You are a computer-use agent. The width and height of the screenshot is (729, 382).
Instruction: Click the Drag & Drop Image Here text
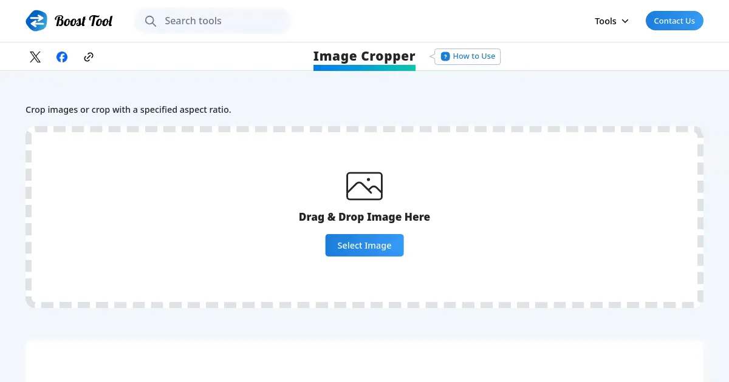364,217
